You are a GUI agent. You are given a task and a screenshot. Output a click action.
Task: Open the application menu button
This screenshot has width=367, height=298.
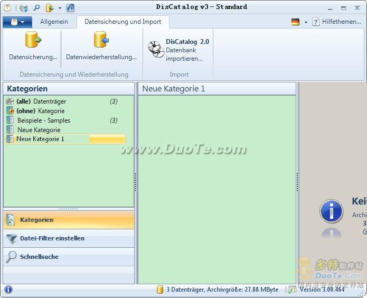pyautogui.click(x=17, y=22)
